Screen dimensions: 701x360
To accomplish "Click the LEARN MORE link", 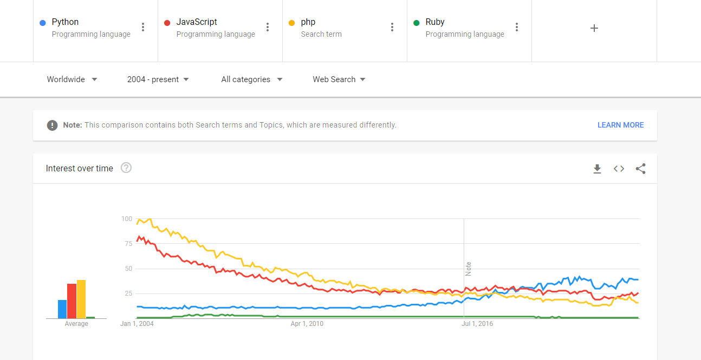I will click(x=620, y=125).
